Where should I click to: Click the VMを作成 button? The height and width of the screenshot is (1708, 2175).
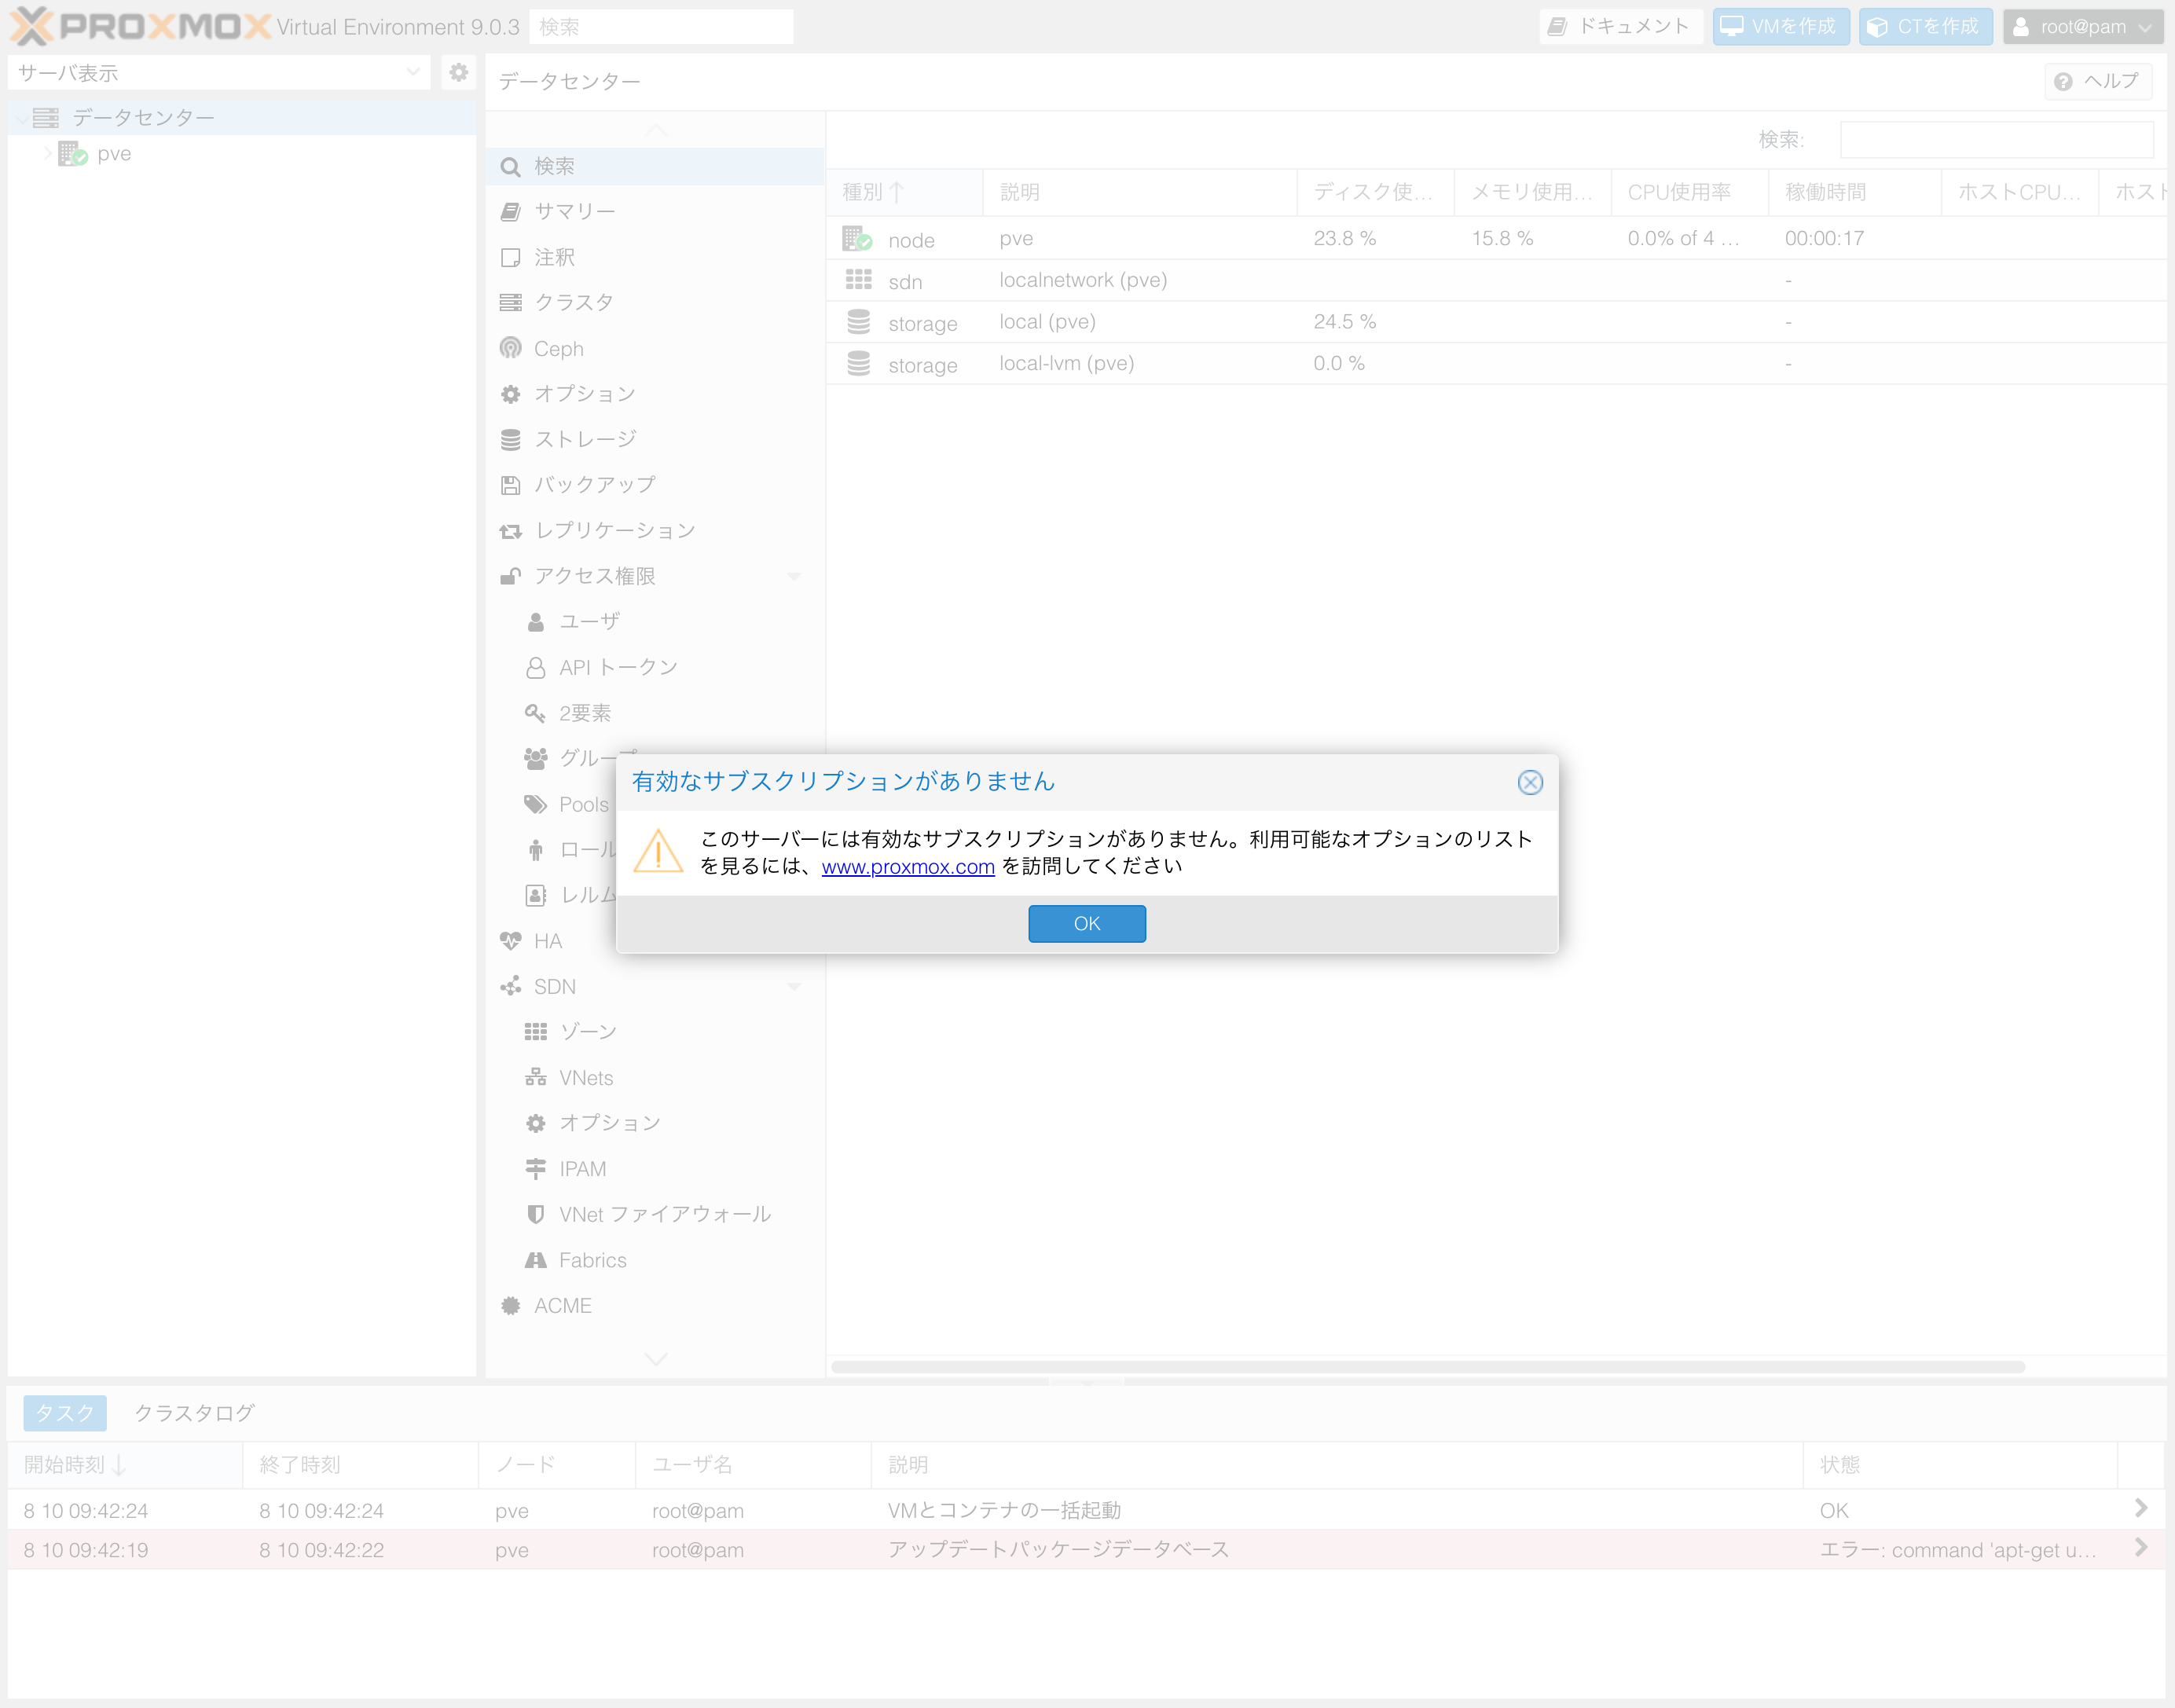click(1781, 26)
